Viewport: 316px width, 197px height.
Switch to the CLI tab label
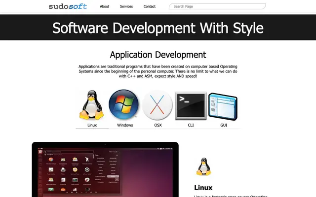[x=191, y=125]
